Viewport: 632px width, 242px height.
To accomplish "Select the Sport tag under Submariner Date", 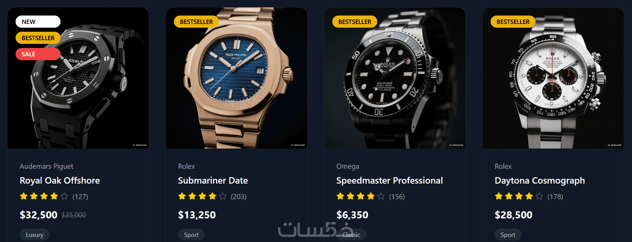I will tap(191, 235).
